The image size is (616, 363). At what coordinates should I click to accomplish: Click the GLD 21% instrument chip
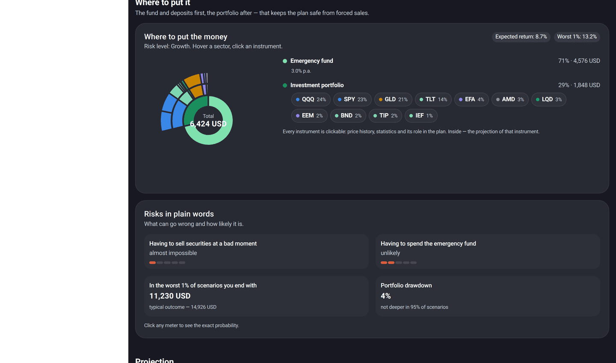pyautogui.click(x=393, y=100)
